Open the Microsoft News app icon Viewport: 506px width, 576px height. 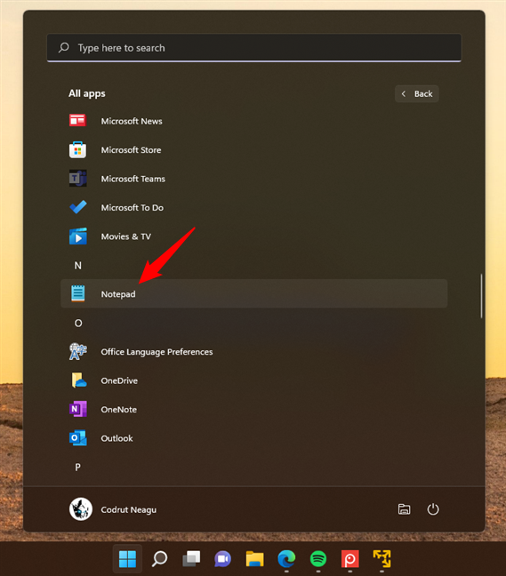point(77,121)
